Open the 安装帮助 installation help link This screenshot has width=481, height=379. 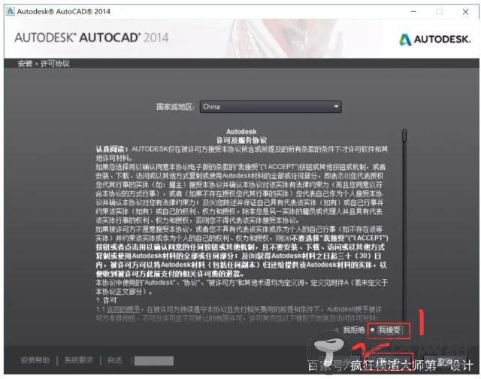pos(35,360)
